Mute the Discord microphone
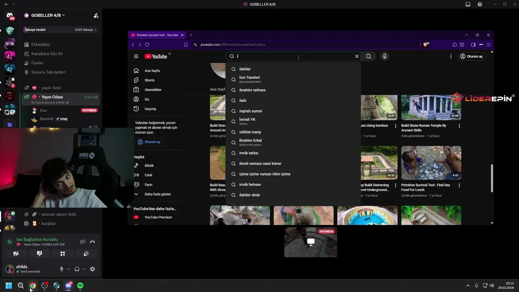 click(62, 269)
